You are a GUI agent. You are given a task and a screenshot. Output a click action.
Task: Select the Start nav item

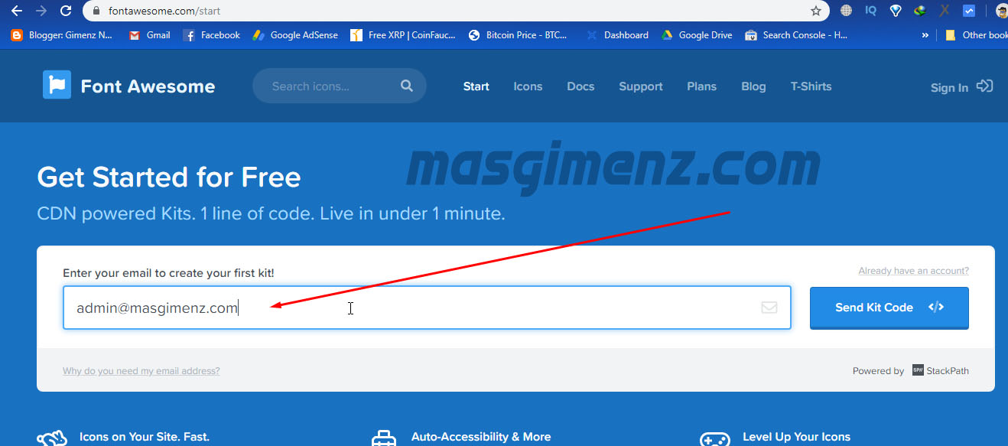(x=476, y=86)
